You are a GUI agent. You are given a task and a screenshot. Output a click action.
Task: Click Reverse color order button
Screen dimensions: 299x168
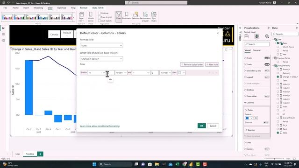tap(192, 64)
